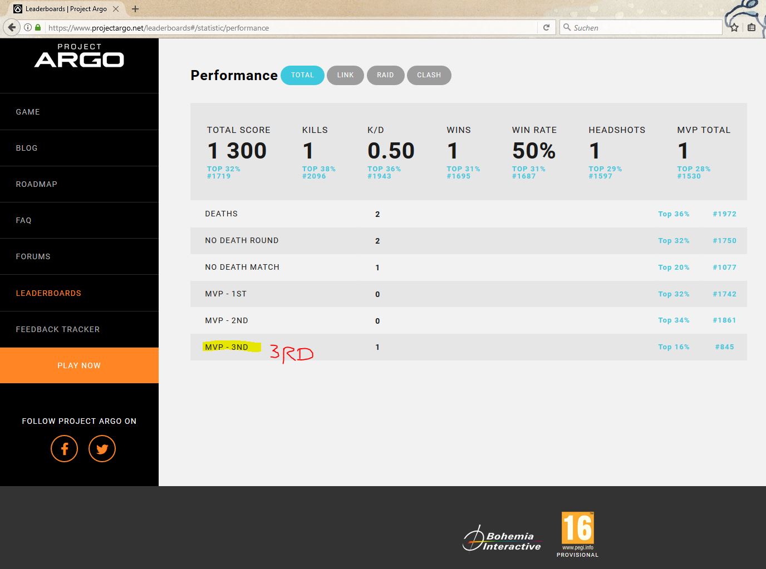Switch to the LINK performance filter

[x=345, y=75]
